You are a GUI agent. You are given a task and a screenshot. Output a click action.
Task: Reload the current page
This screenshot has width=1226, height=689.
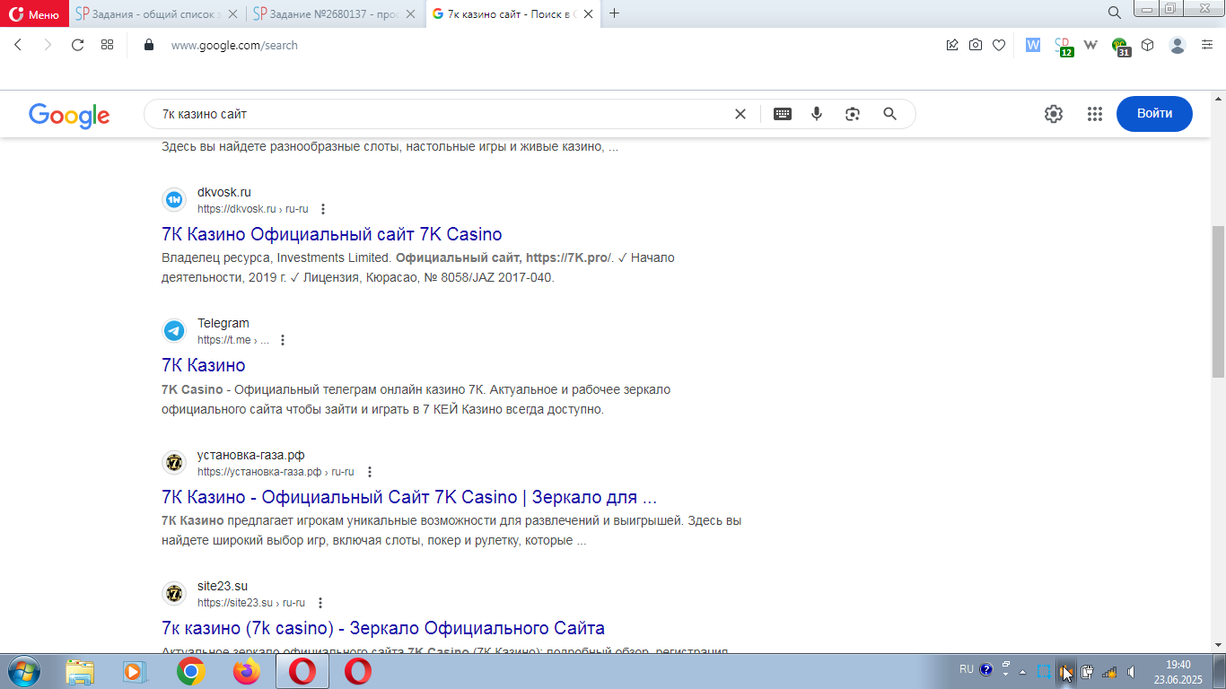(77, 45)
